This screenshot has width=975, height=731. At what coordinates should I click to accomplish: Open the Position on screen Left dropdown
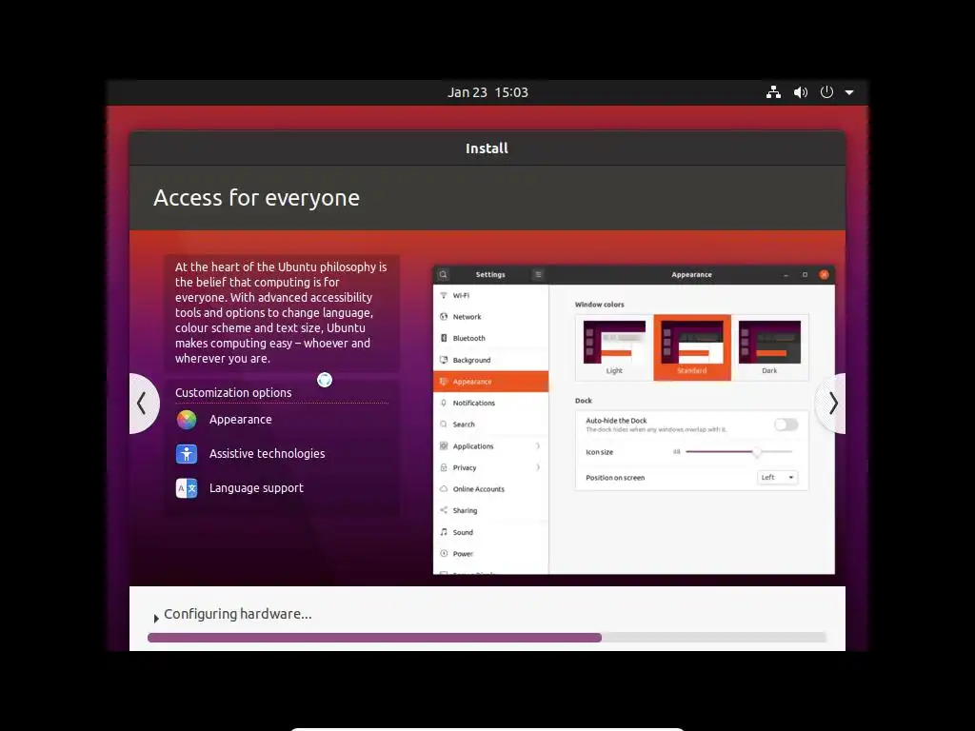tap(777, 478)
